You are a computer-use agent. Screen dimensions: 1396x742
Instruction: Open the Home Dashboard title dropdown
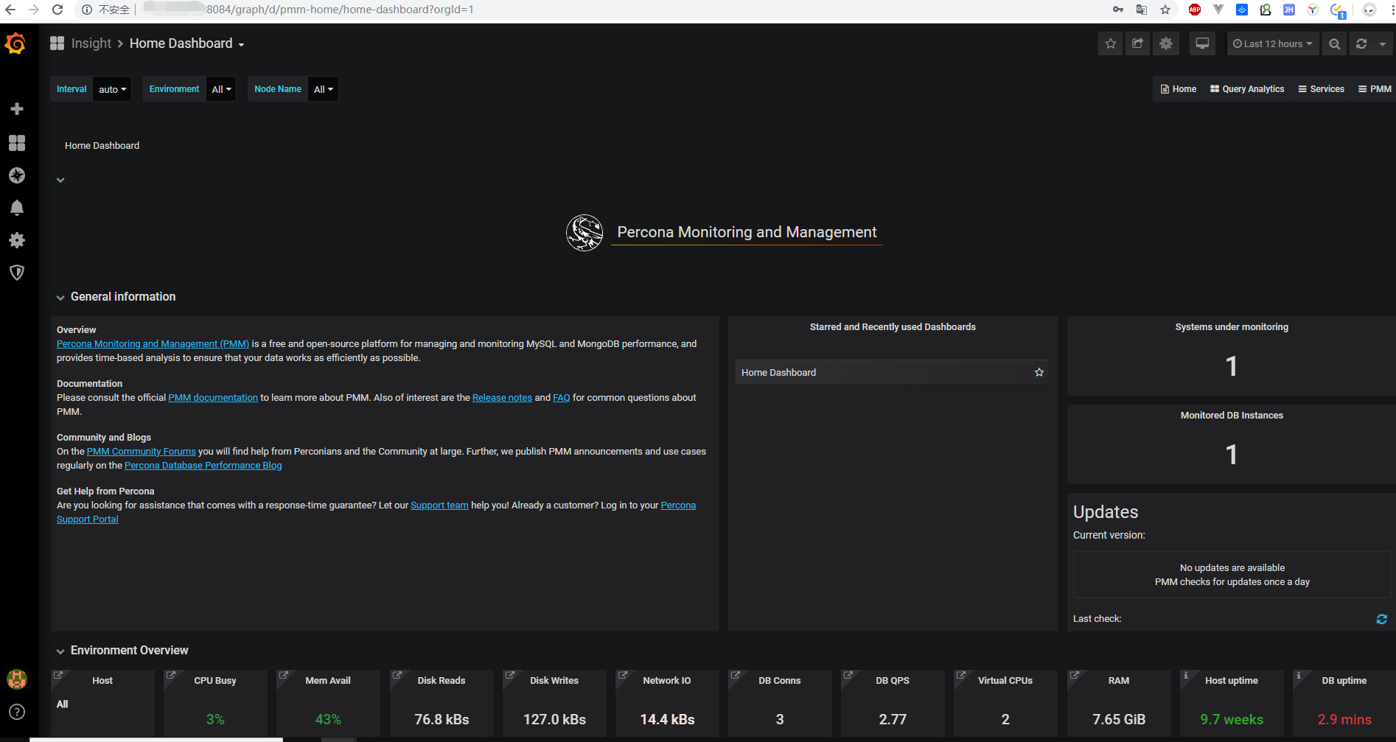click(x=186, y=43)
